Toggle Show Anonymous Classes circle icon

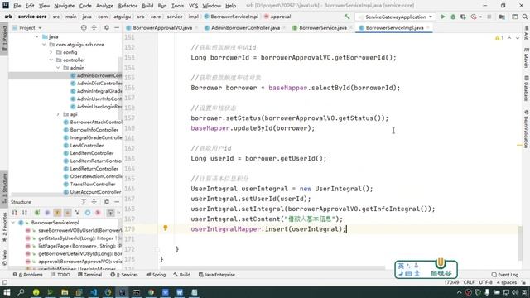coord(88,213)
